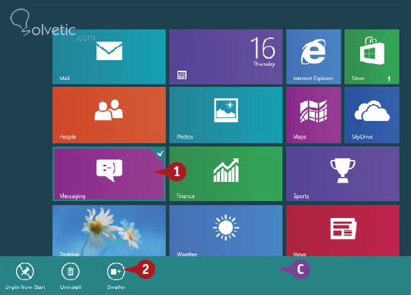This screenshot has width=411, height=295.
Task: Click the Unpin from Start icon
Action: tap(25, 272)
